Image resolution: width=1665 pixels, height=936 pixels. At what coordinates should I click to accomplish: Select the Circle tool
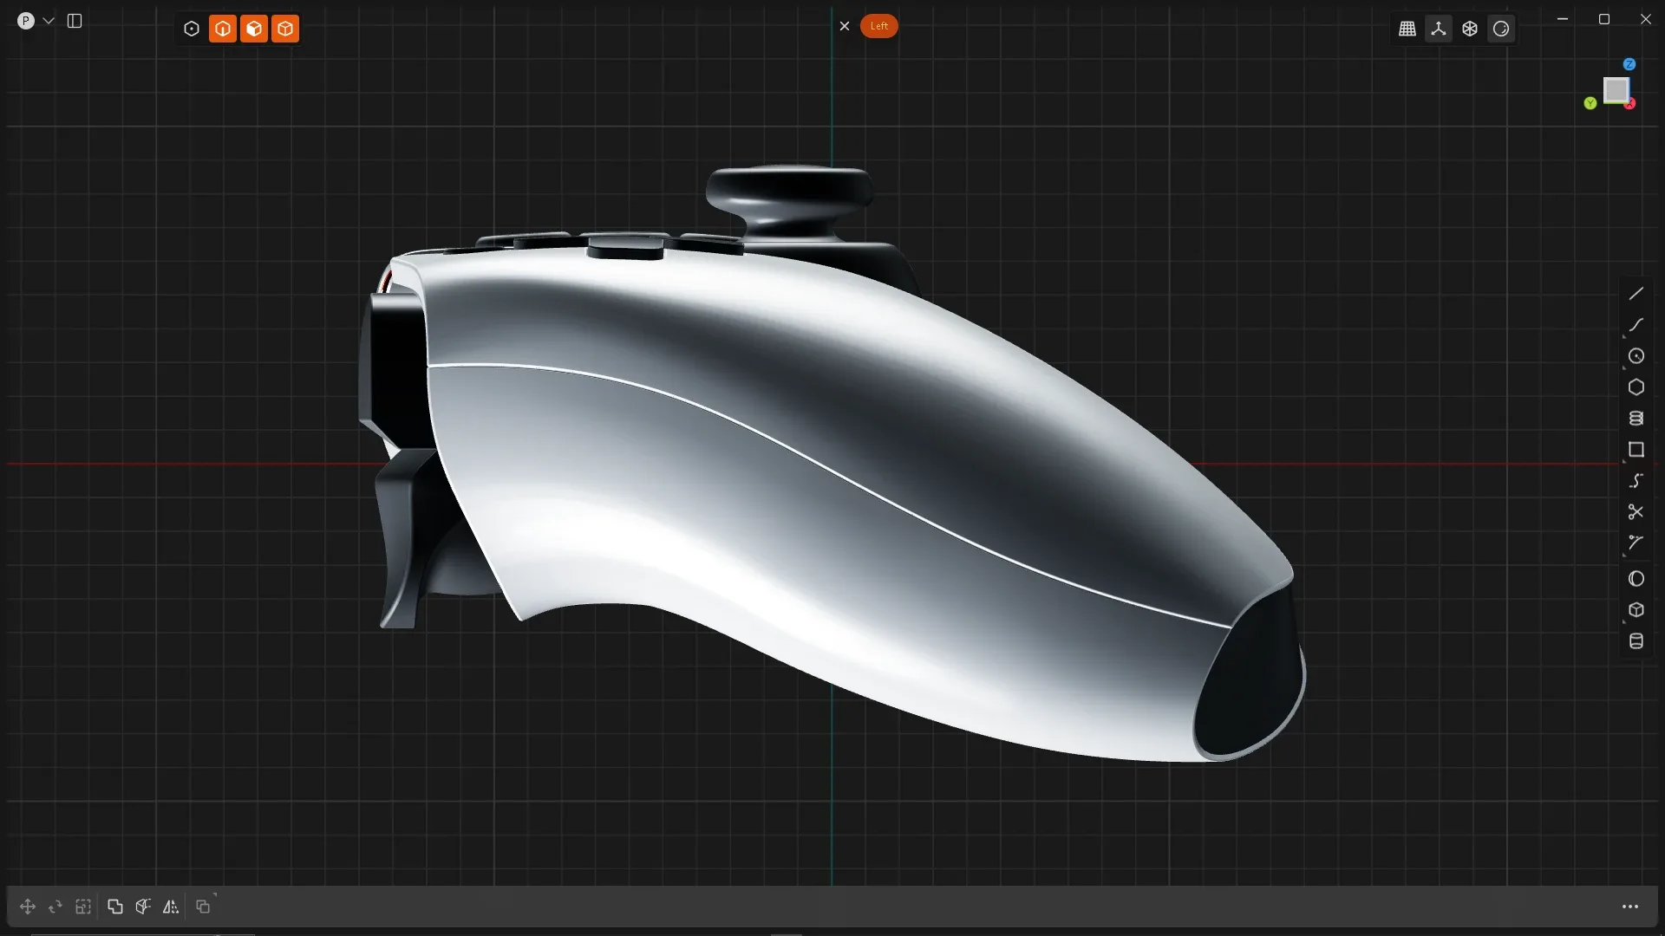[1636, 356]
